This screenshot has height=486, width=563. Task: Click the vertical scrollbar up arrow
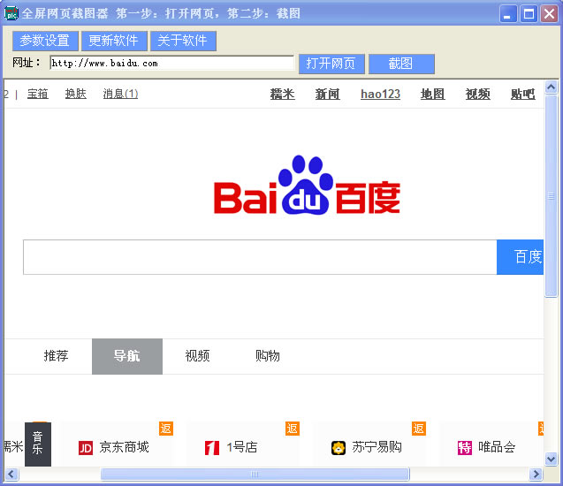(552, 87)
